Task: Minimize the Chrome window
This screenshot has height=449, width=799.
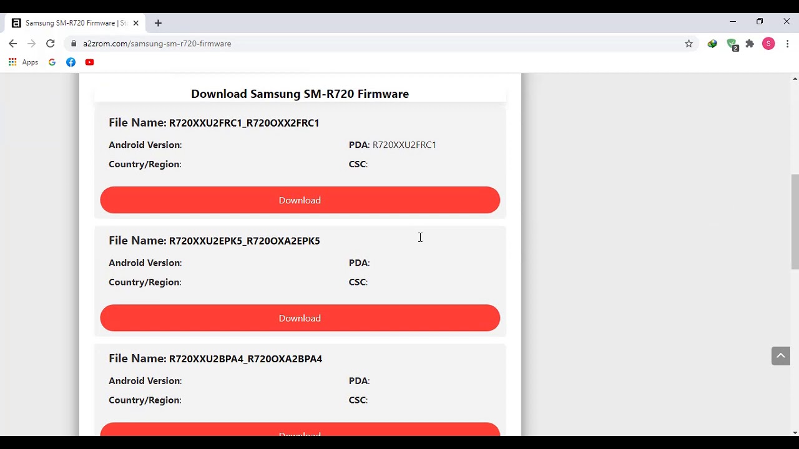Action: click(733, 22)
